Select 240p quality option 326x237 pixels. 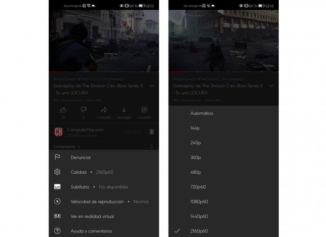coord(223,143)
